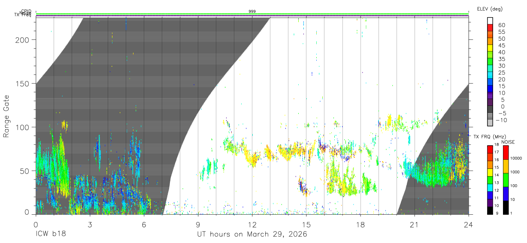Click the red 55–60 degree elevation swatch
527x243 pixels.
pos(490,27)
